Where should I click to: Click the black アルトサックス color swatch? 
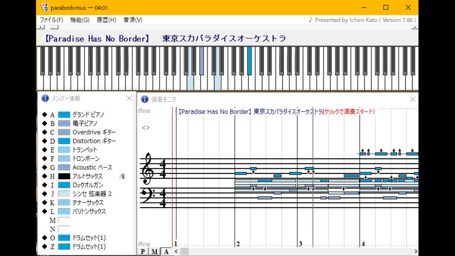pyautogui.click(x=64, y=176)
